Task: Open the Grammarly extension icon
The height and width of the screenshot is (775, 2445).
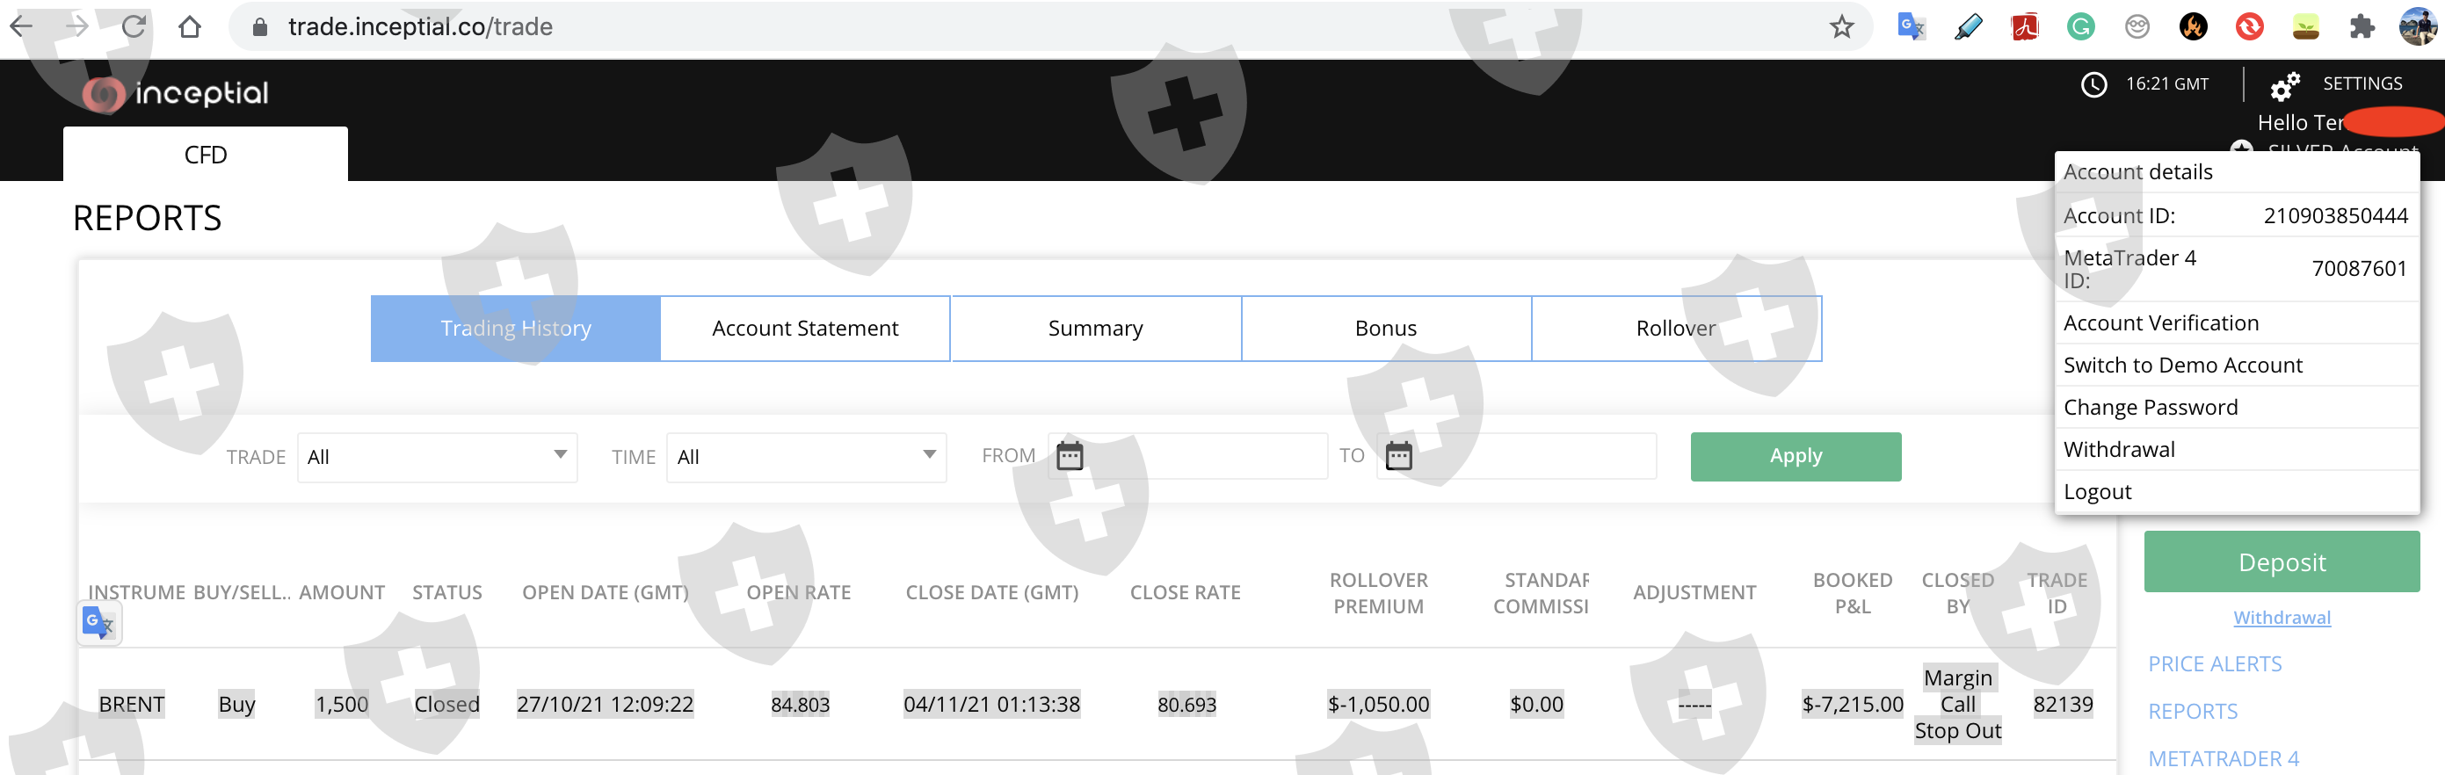Action: click(x=2080, y=26)
